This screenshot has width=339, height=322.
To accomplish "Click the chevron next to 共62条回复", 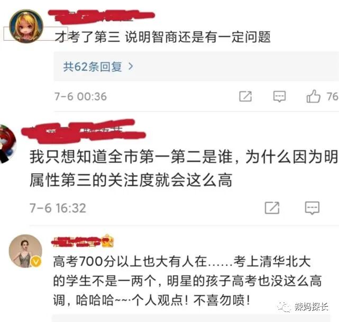I will click(131, 66).
